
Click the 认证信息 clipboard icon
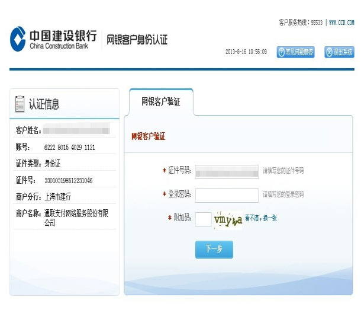(20, 104)
